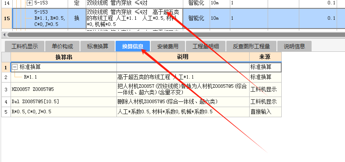The height and width of the screenshot is (162, 345).
Task: Switch to the 标准换算 tab
Action: (98, 47)
